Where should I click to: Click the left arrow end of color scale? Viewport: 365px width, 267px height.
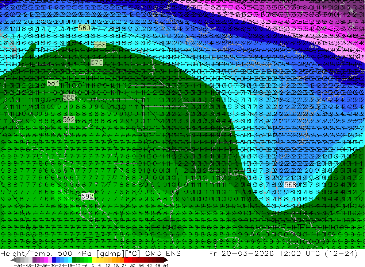coord(13,260)
